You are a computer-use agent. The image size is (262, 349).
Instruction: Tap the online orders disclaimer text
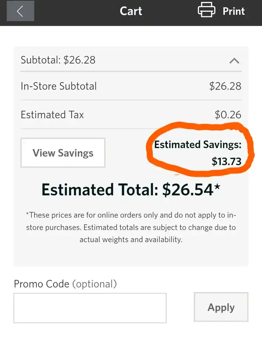[131, 227]
